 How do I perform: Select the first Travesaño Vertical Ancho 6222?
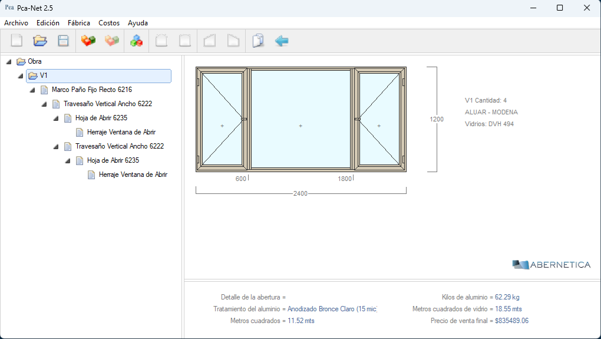click(x=108, y=104)
